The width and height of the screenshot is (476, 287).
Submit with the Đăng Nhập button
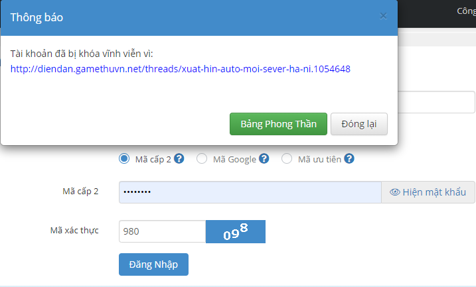(x=153, y=264)
